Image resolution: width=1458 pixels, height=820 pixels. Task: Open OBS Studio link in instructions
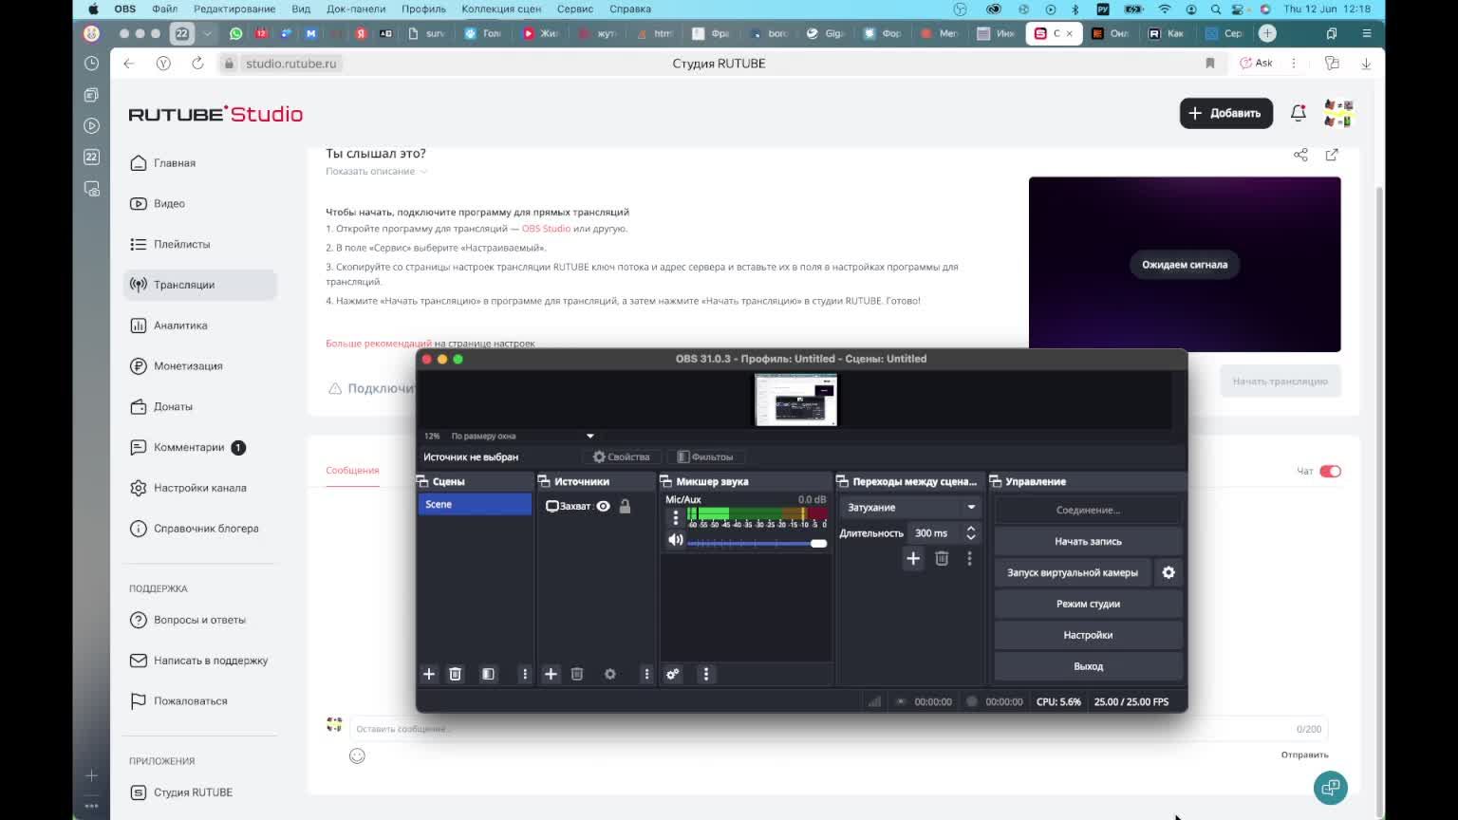tap(546, 229)
